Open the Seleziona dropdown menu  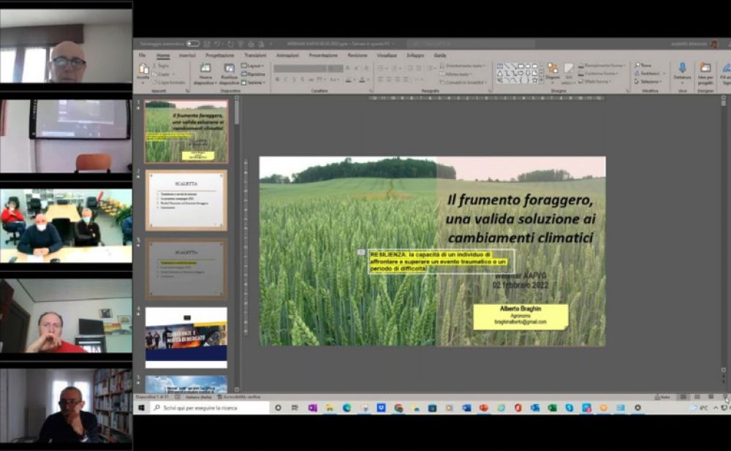pyautogui.click(x=647, y=81)
